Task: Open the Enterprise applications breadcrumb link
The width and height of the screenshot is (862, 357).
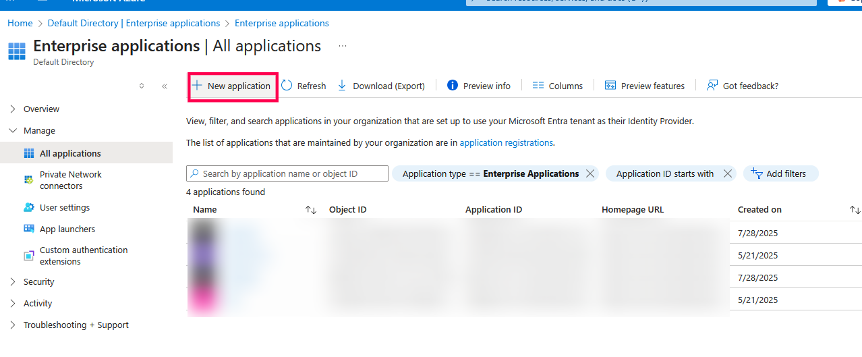Action: coord(282,23)
